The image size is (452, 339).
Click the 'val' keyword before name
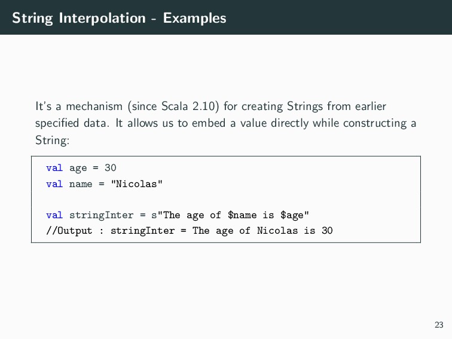[54, 184]
